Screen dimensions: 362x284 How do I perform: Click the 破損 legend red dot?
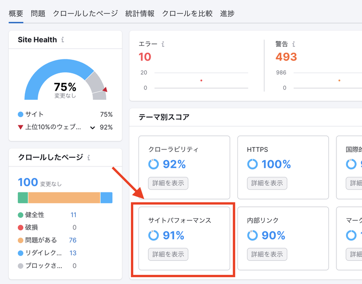coord(21,228)
